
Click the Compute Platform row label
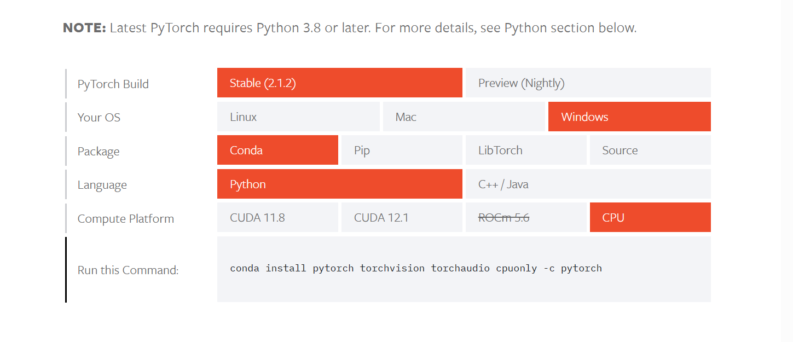click(x=126, y=219)
